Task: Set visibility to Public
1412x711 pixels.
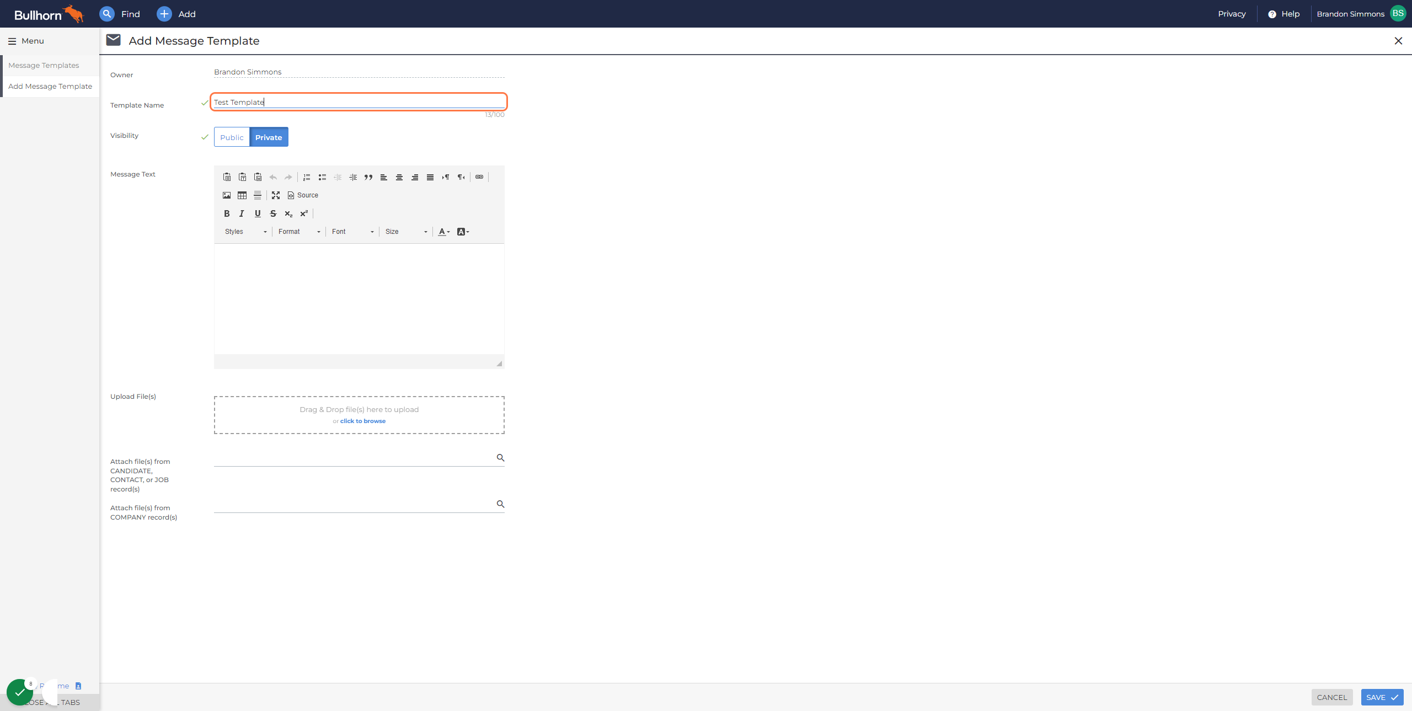Action: [x=232, y=137]
